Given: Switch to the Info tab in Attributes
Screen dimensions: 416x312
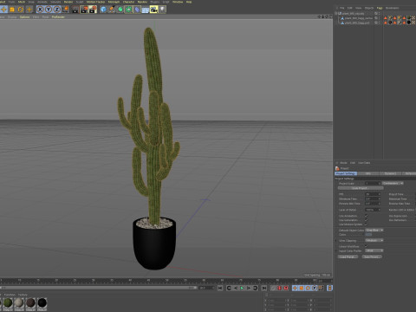Looking at the screenshot, I should point(368,173).
